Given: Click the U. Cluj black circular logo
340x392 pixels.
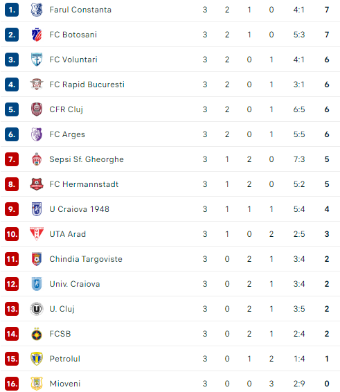Looking at the screenshot, I should point(37,309).
